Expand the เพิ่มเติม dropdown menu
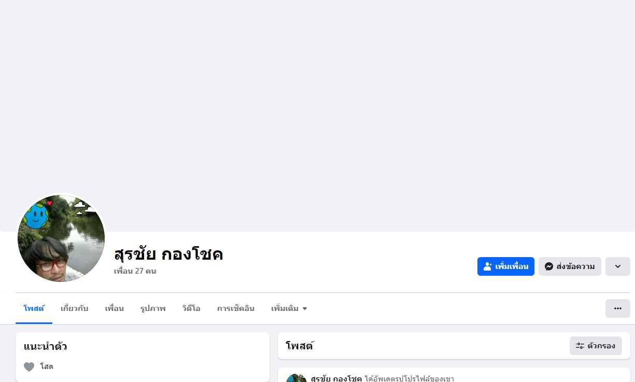Image resolution: width=635 pixels, height=382 pixels. pos(289,308)
